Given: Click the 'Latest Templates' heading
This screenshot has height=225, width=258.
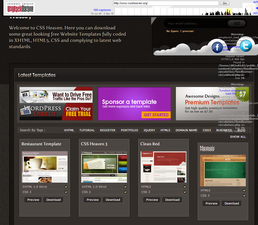Looking at the screenshot, I should point(37,75).
